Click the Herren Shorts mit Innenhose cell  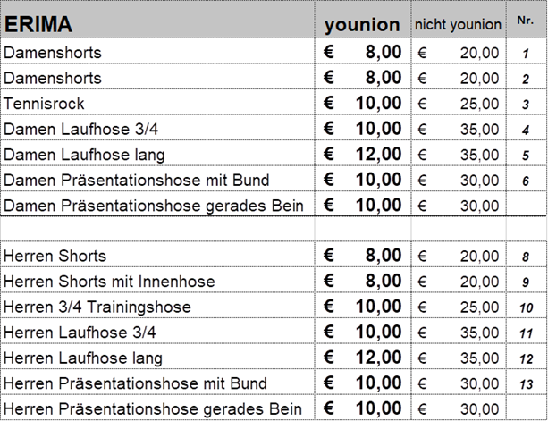tap(157, 280)
